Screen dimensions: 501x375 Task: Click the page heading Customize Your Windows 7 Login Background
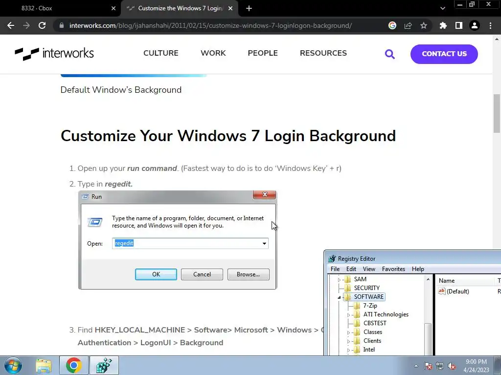(228, 136)
